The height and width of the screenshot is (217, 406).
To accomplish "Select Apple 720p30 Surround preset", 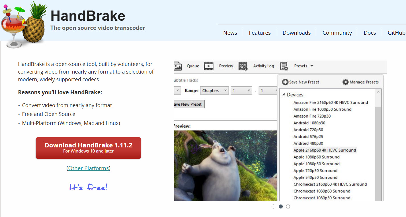I will [315, 171].
